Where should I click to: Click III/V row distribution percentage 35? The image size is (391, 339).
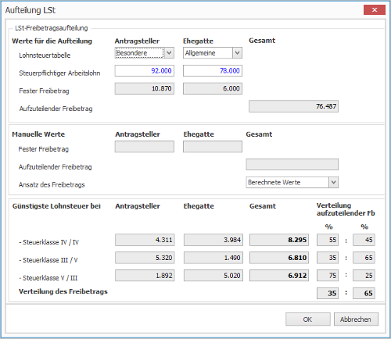click(328, 258)
